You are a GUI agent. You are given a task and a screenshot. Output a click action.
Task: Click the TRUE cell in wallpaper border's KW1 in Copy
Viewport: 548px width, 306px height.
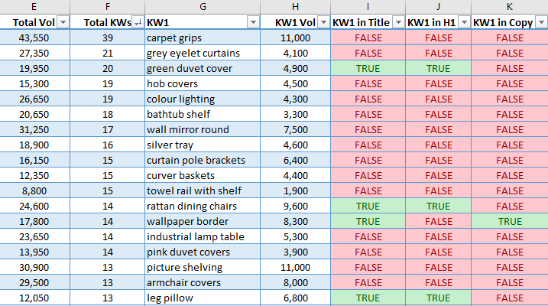tap(509, 221)
